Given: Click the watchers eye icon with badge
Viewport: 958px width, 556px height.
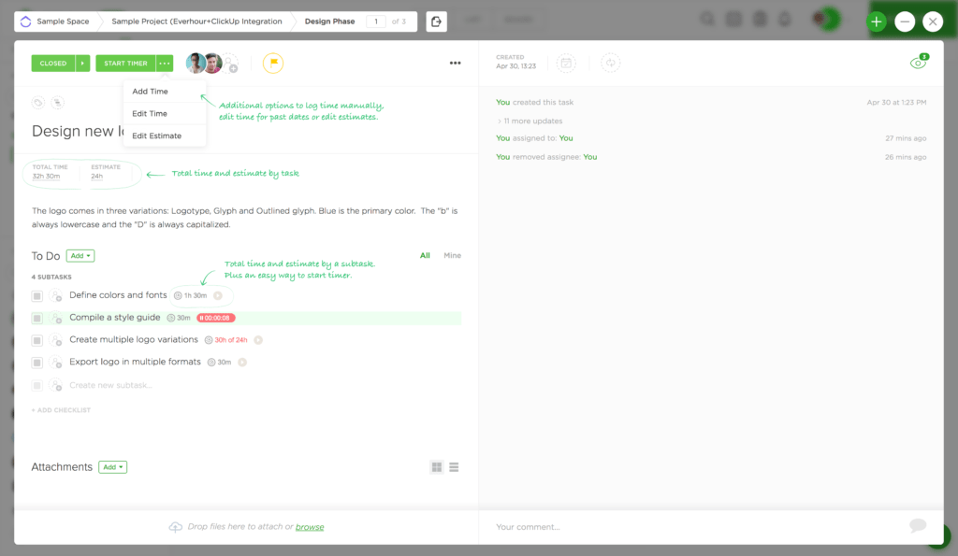Looking at the screenshot, I should click(918, 62).
